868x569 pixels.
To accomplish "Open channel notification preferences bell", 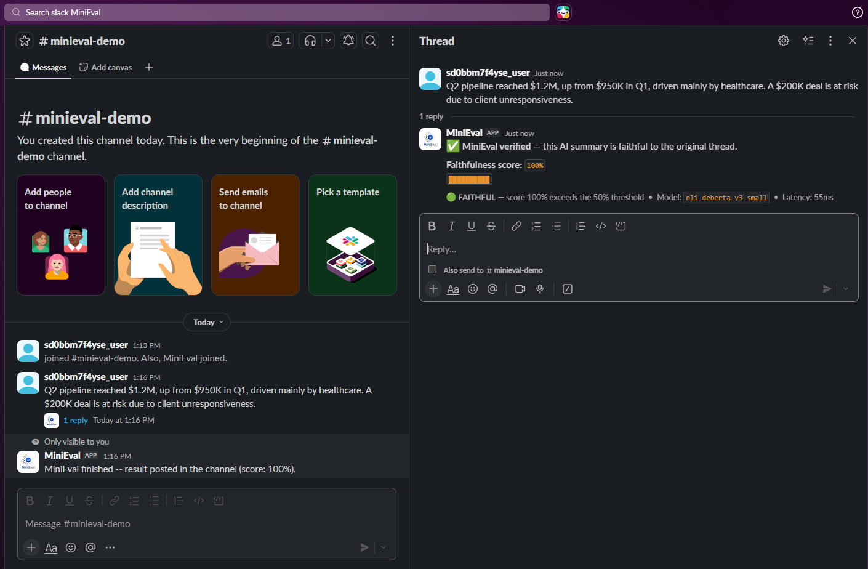I will point(348,41).
